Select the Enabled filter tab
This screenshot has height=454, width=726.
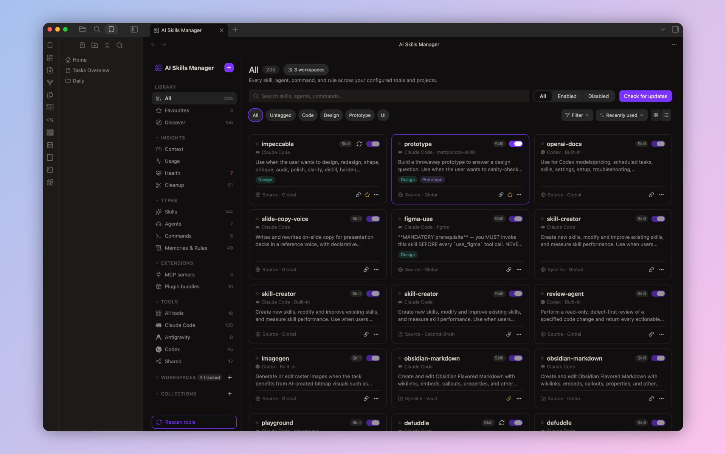coord(567,96)
